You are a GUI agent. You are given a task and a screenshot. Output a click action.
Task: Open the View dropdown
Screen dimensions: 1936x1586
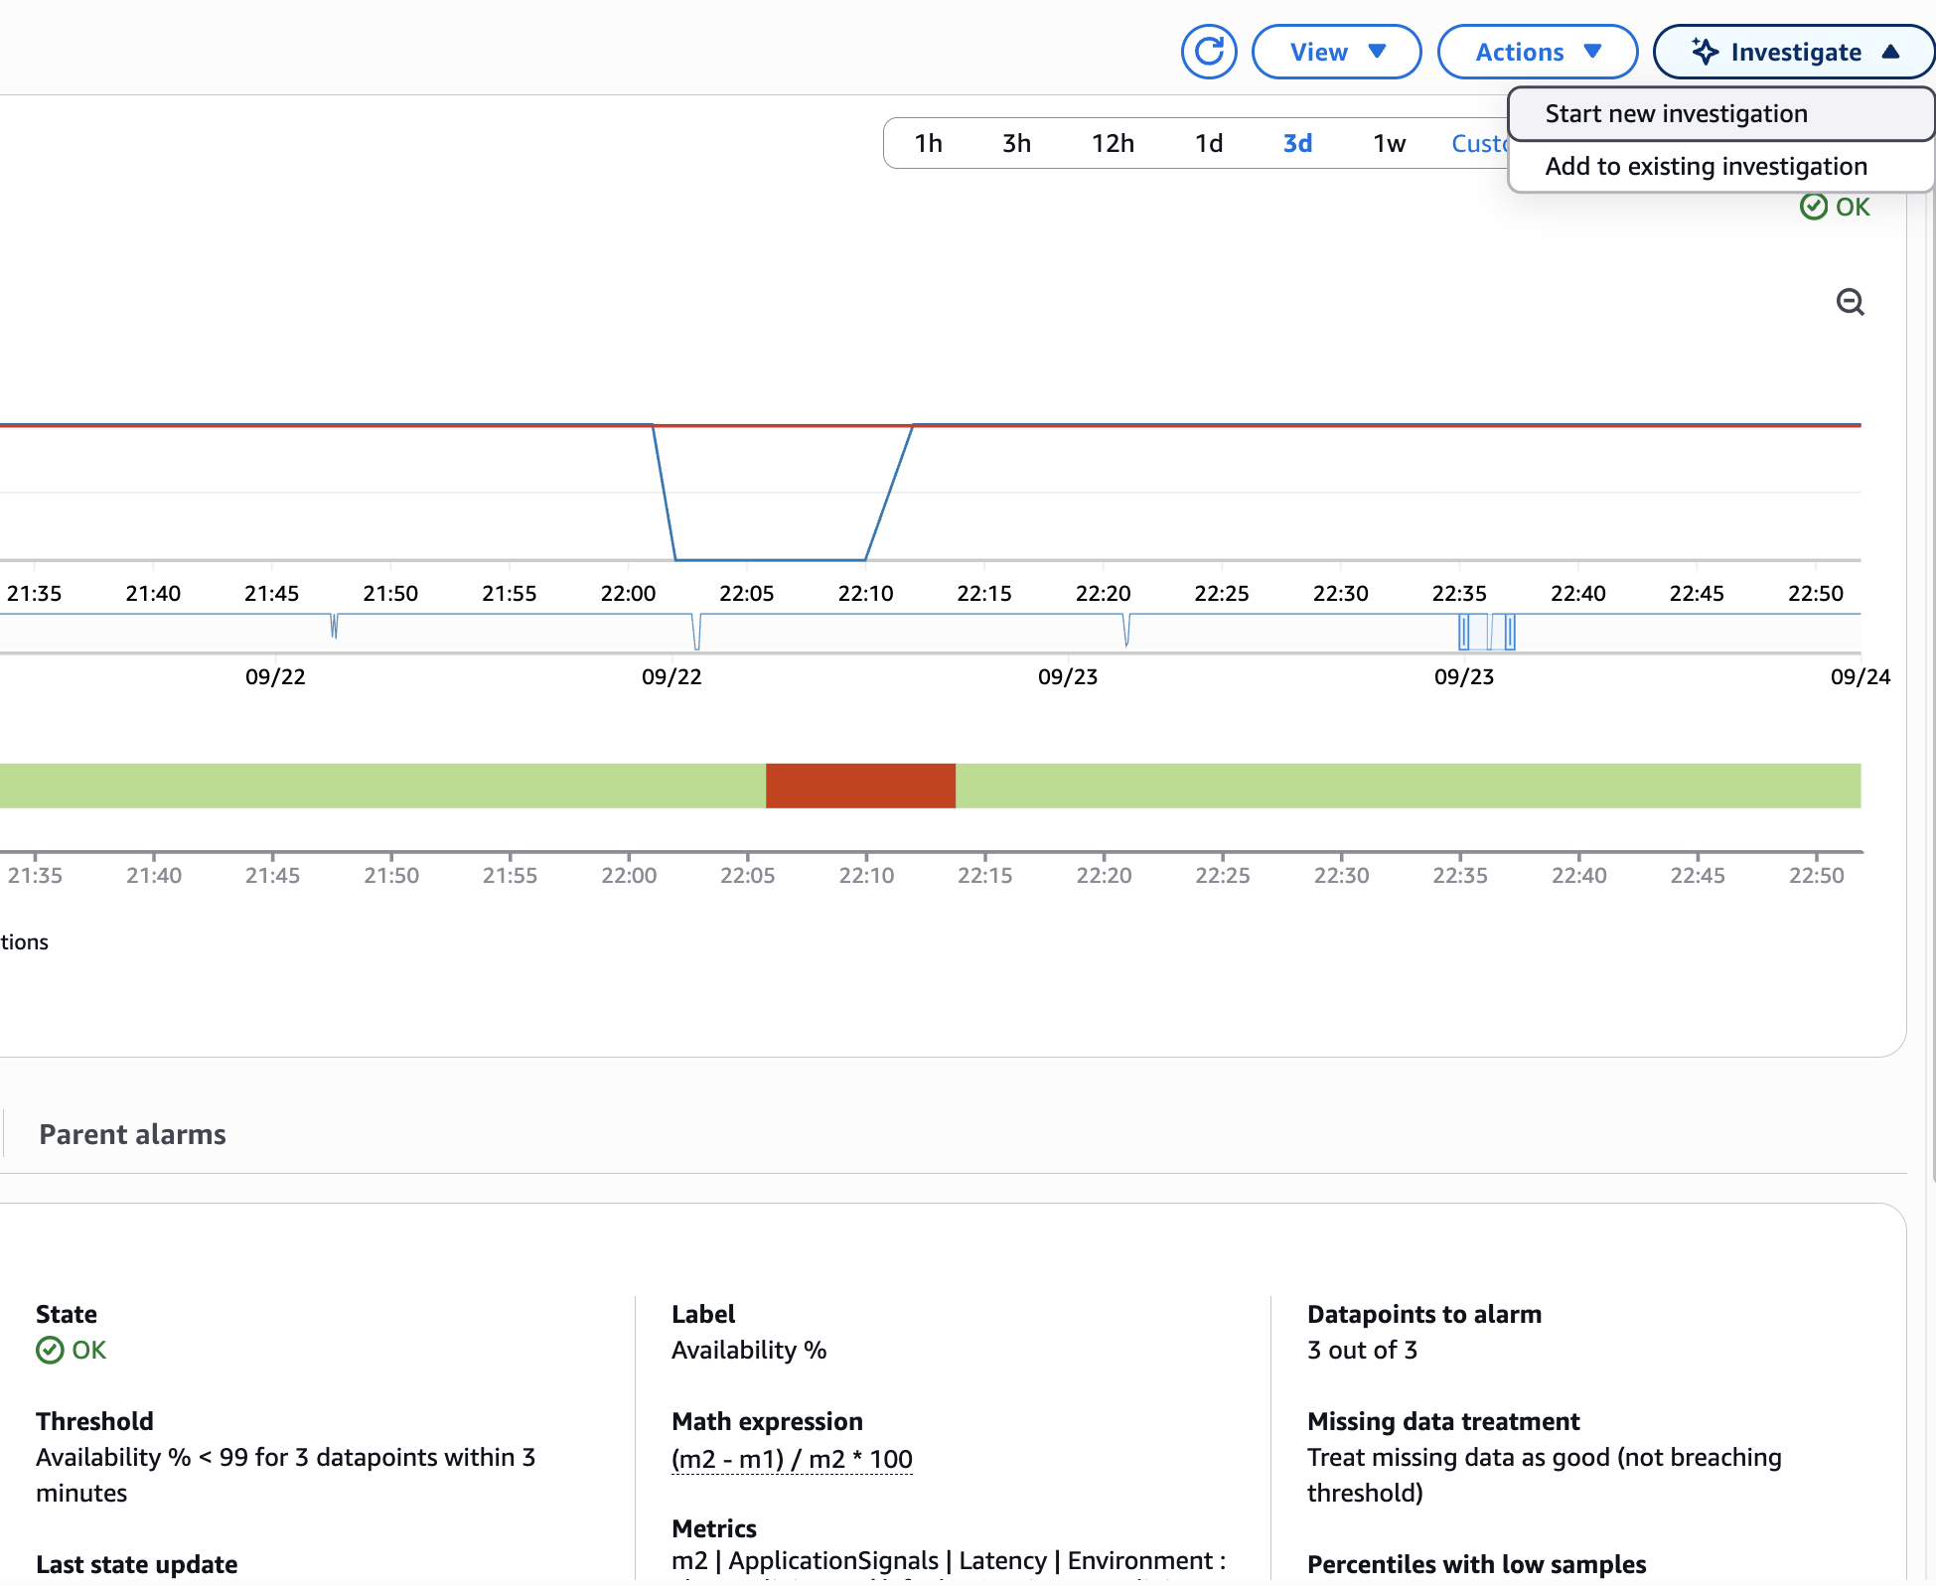coord(1336,52)
